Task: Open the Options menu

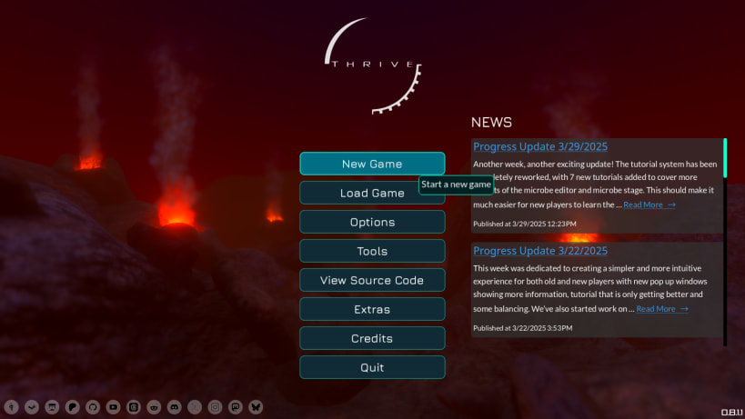Action: (x=372, y=222)
